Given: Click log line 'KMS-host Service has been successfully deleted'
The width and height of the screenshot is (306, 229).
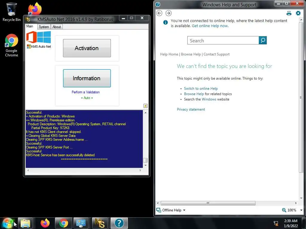Looking at the screenshot, I should point(60,155).
